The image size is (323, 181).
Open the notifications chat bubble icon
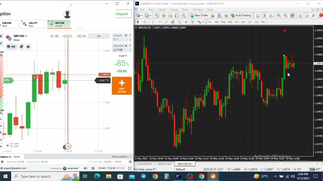coord(320,15)
